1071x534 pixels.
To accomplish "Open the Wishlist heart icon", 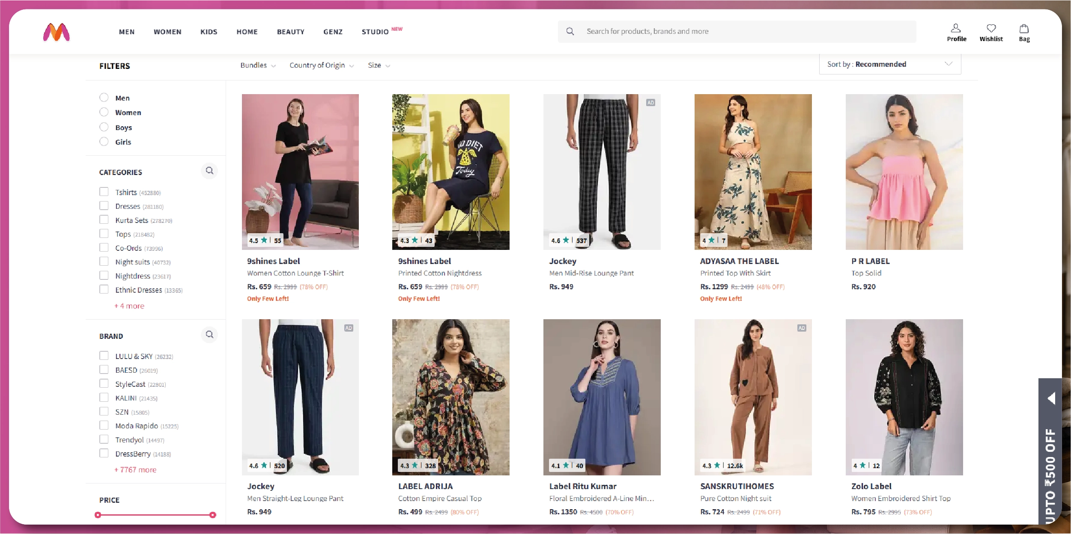I will (x=992, y=28).
